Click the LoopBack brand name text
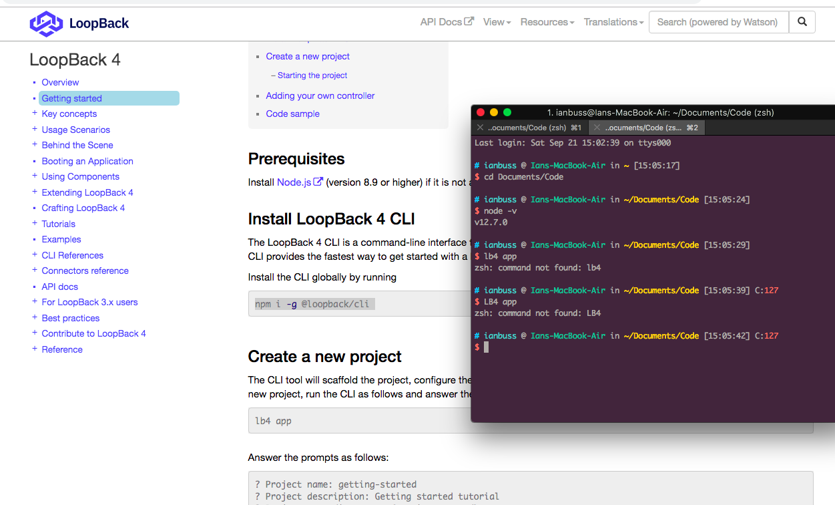835x505 pixels. pyautogui.click(x=99, y=23)
